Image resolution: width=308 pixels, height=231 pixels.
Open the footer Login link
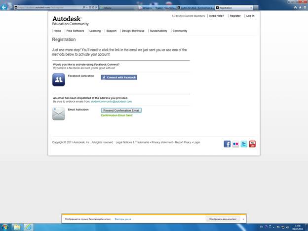pos(196,142)
